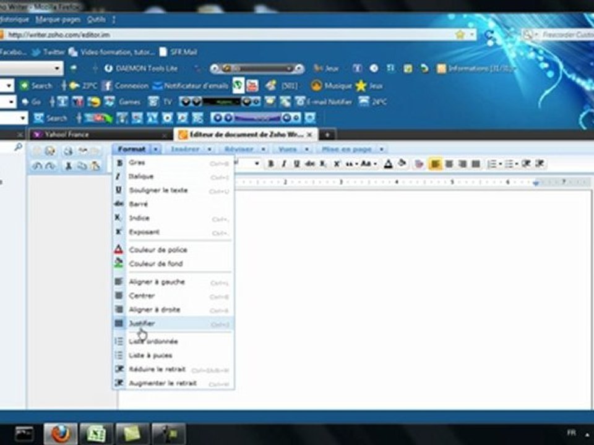The height and width of the screenshot is (445, 594).
Task: Click the decrease indent toolbar icon
Action: pos(526,164)
